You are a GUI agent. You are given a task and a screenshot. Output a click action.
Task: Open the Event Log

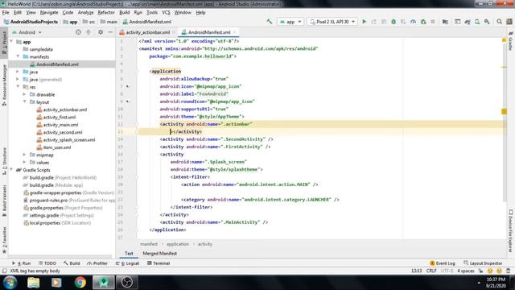click(443, 263)
